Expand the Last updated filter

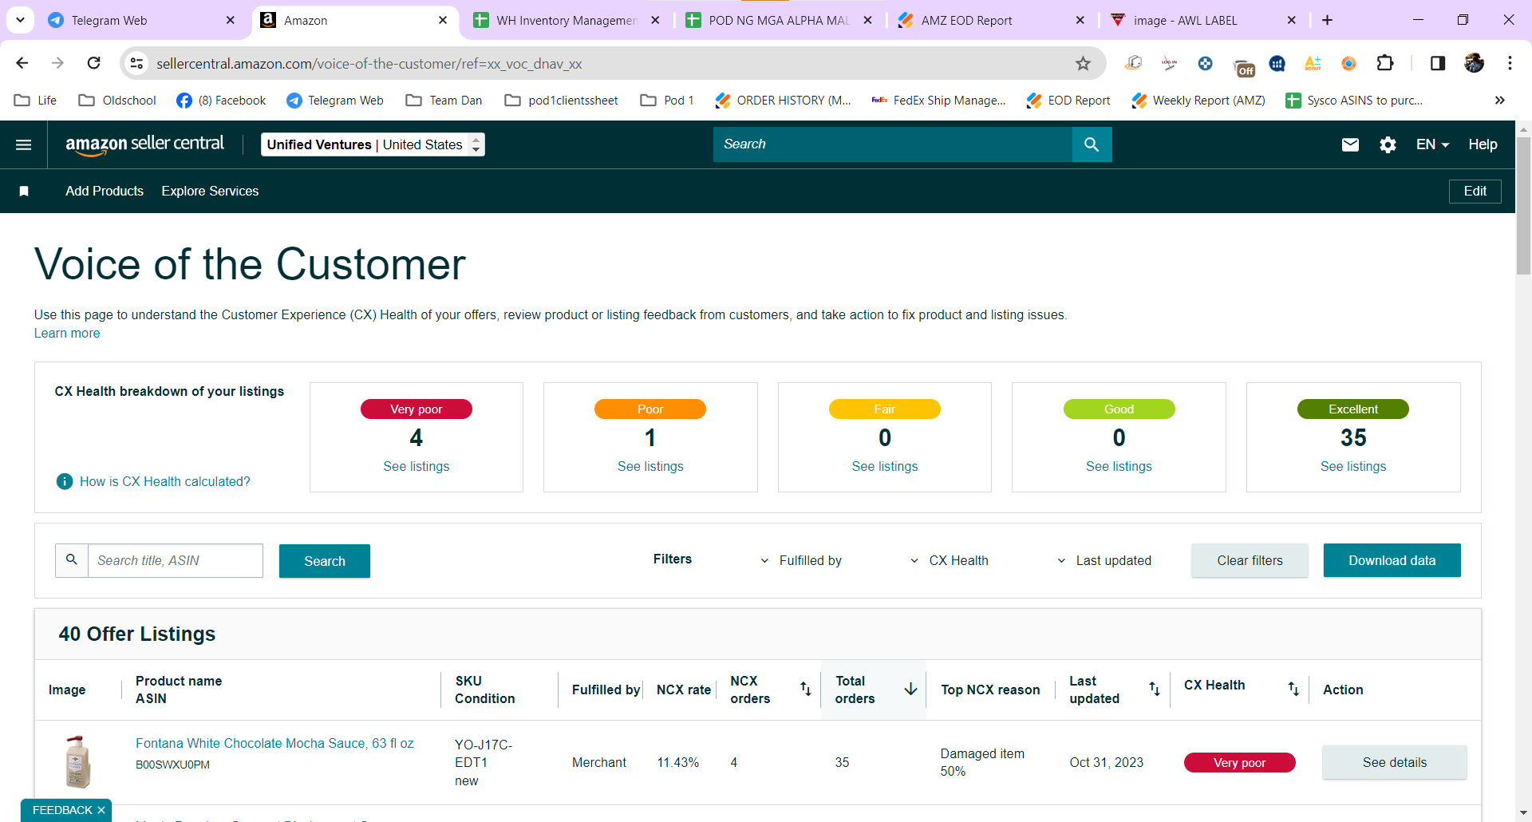[1104, 560]
